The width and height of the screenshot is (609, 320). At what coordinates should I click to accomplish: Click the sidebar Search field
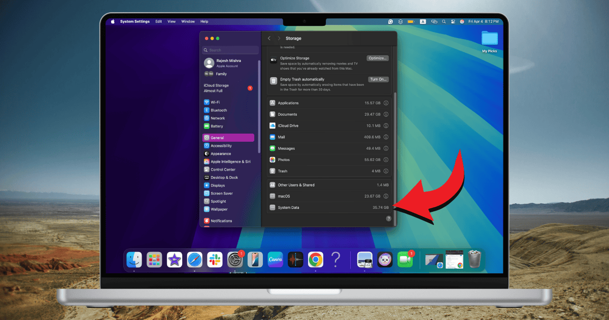pos(230,50)
